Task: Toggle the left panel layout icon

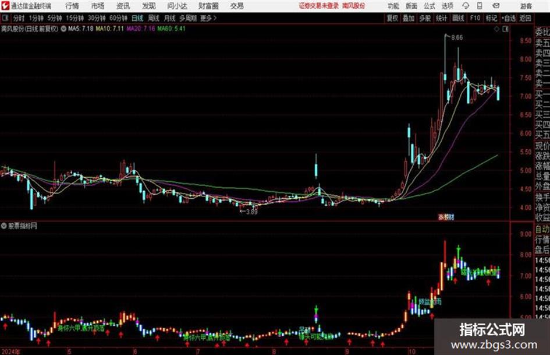Action: pyautogui.click(x=5, y=18)
